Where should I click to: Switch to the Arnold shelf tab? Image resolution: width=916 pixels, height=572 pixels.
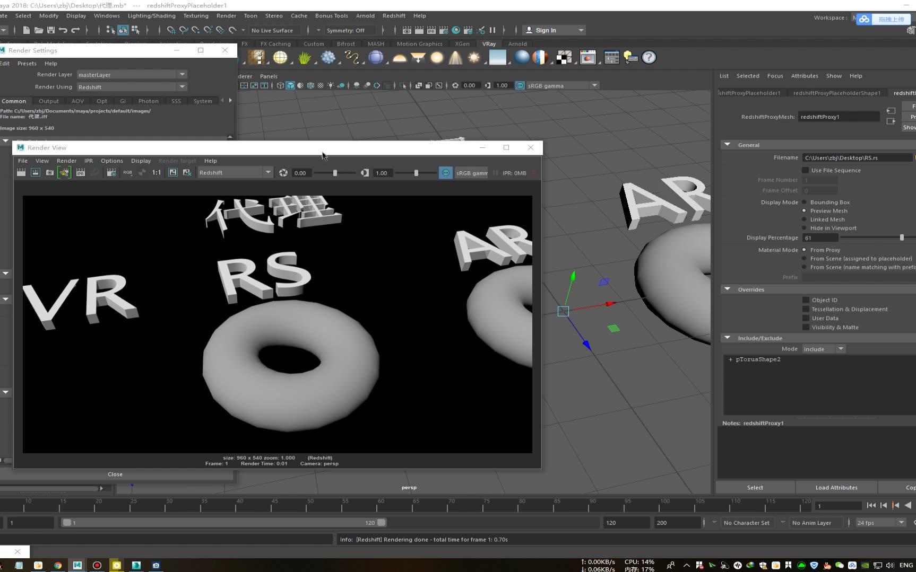(x=517, y=44)
